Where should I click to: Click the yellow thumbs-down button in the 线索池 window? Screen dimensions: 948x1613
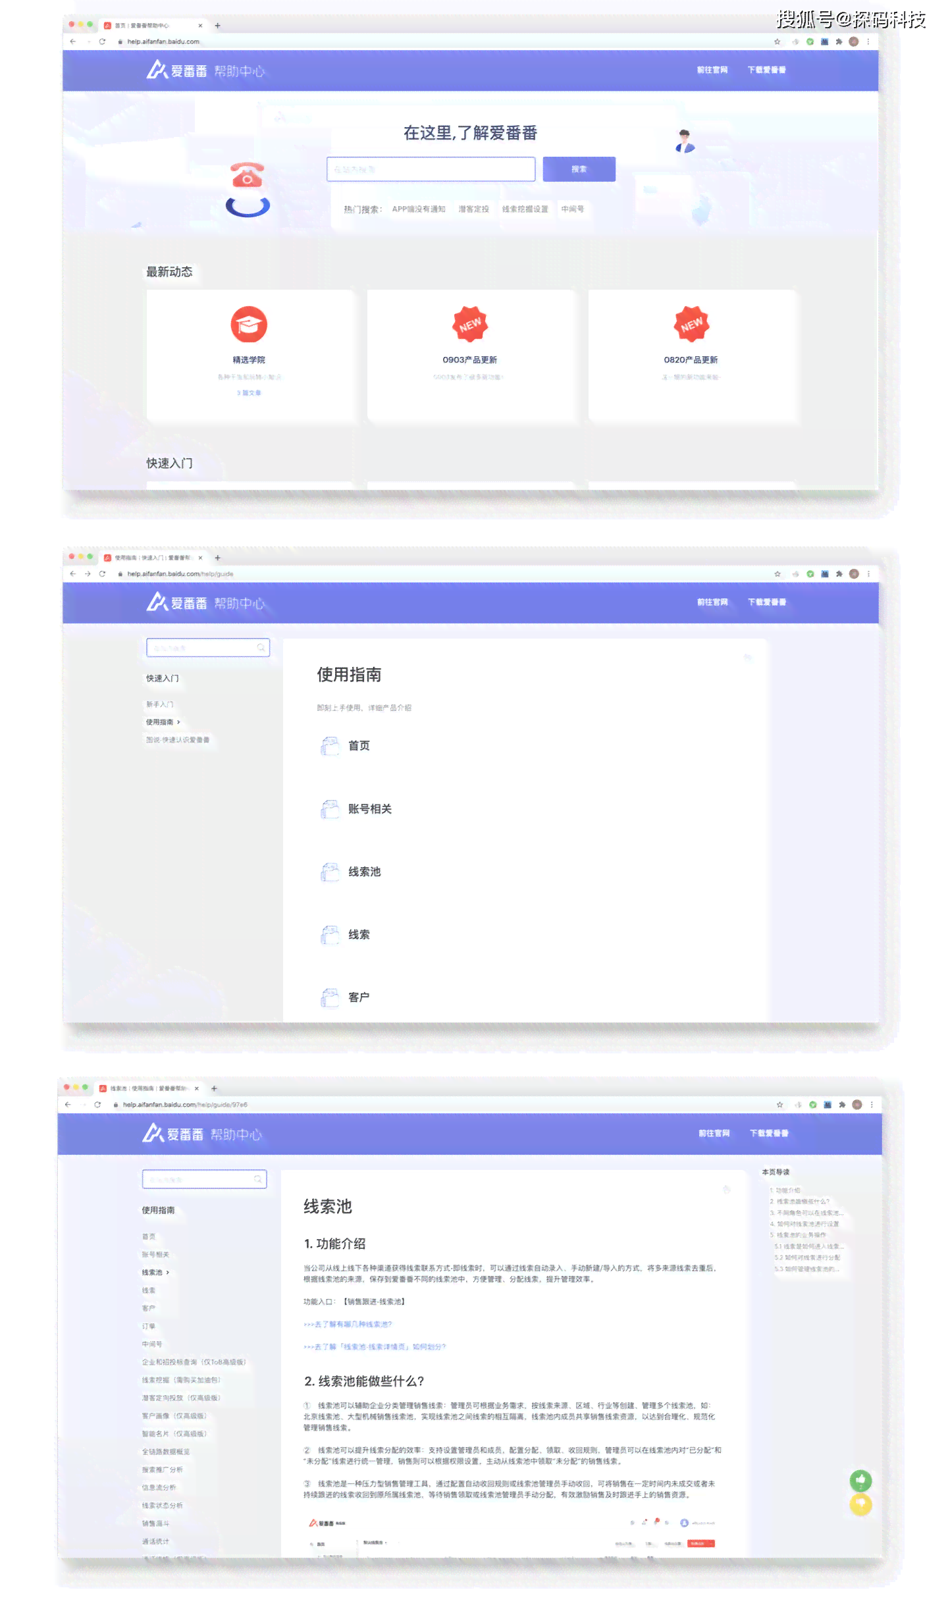pos(860,1504)
